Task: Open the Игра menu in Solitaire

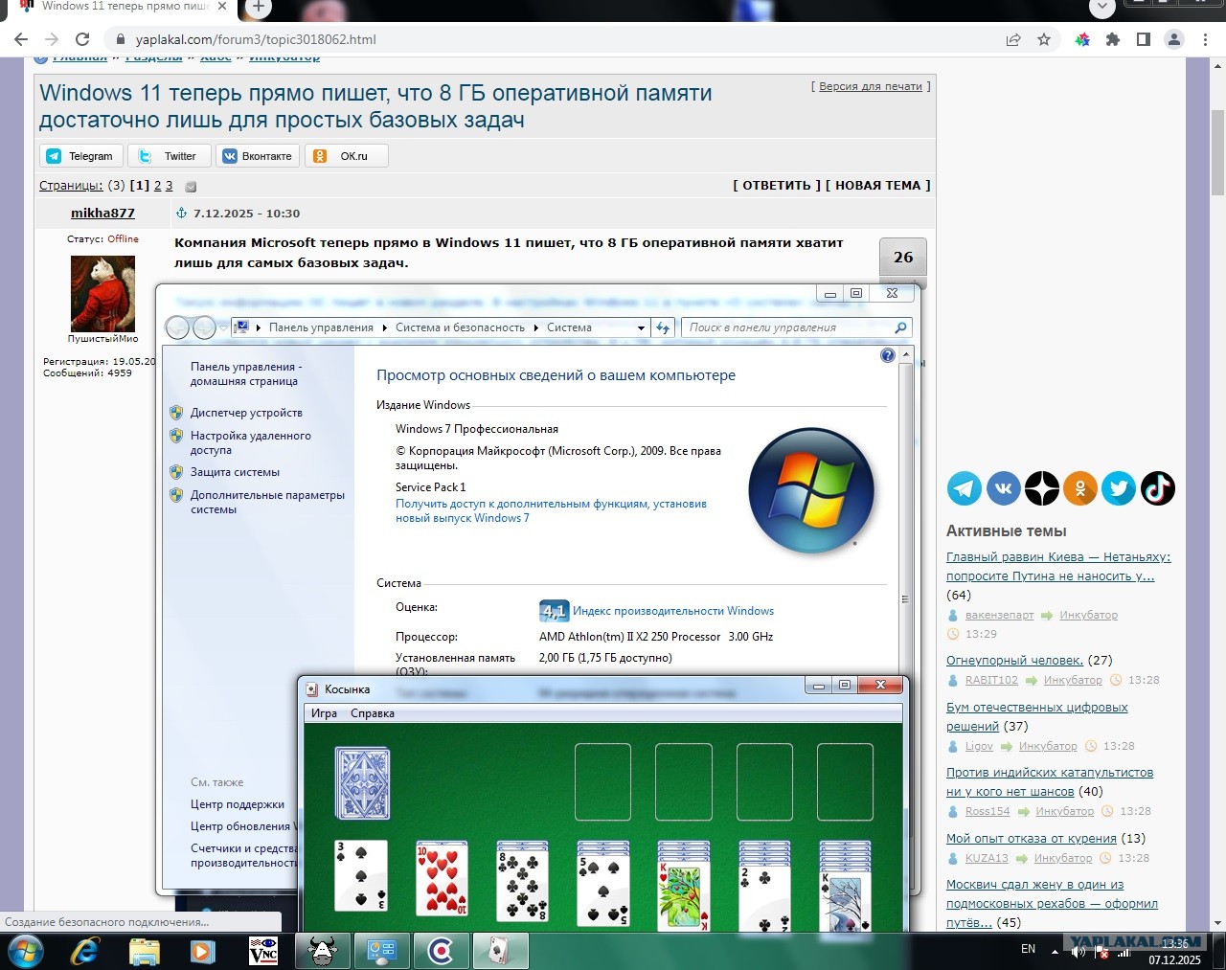Action: (324, 713)
